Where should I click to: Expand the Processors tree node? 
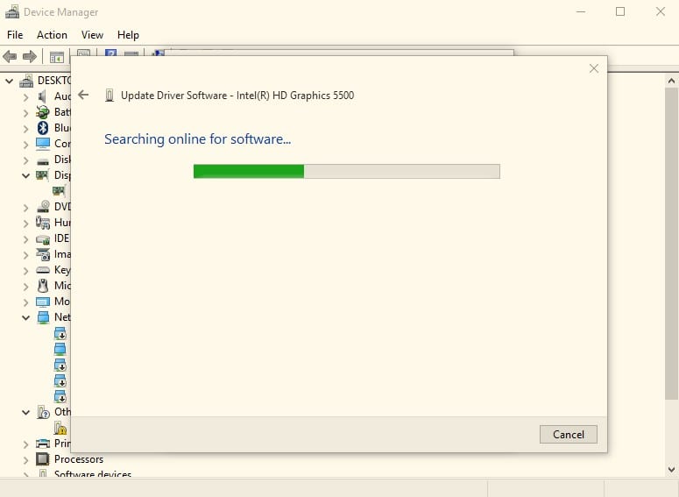click(26, 459)
